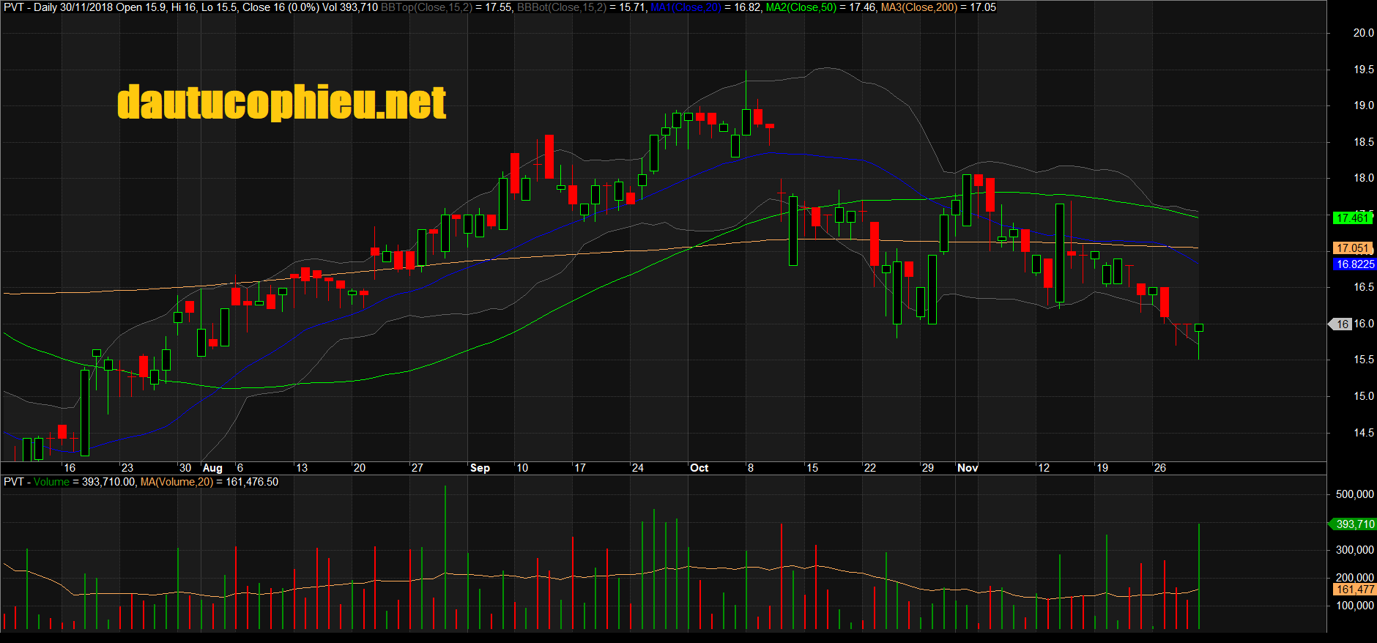This screenshot has height=643, width=1377.
Task: Click the 17 date label on time axis
Action: 580,468
